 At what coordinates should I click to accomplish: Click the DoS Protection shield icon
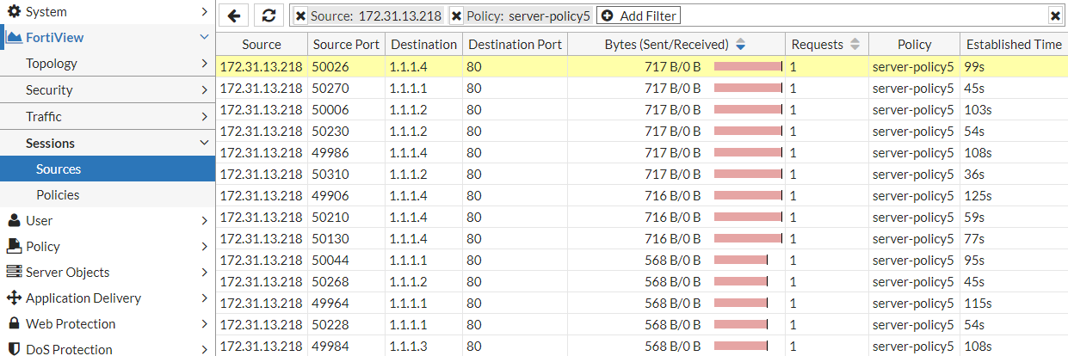coord(13,349)
